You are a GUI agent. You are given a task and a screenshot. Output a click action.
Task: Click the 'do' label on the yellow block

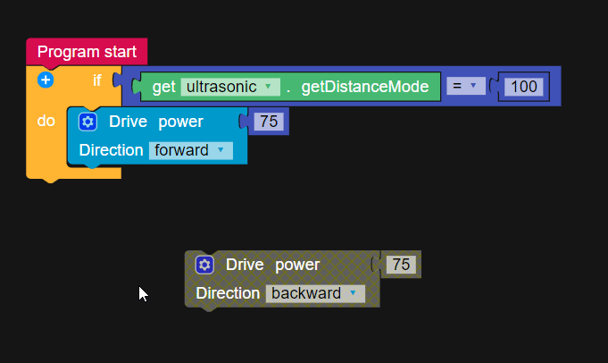coord(46,121)
